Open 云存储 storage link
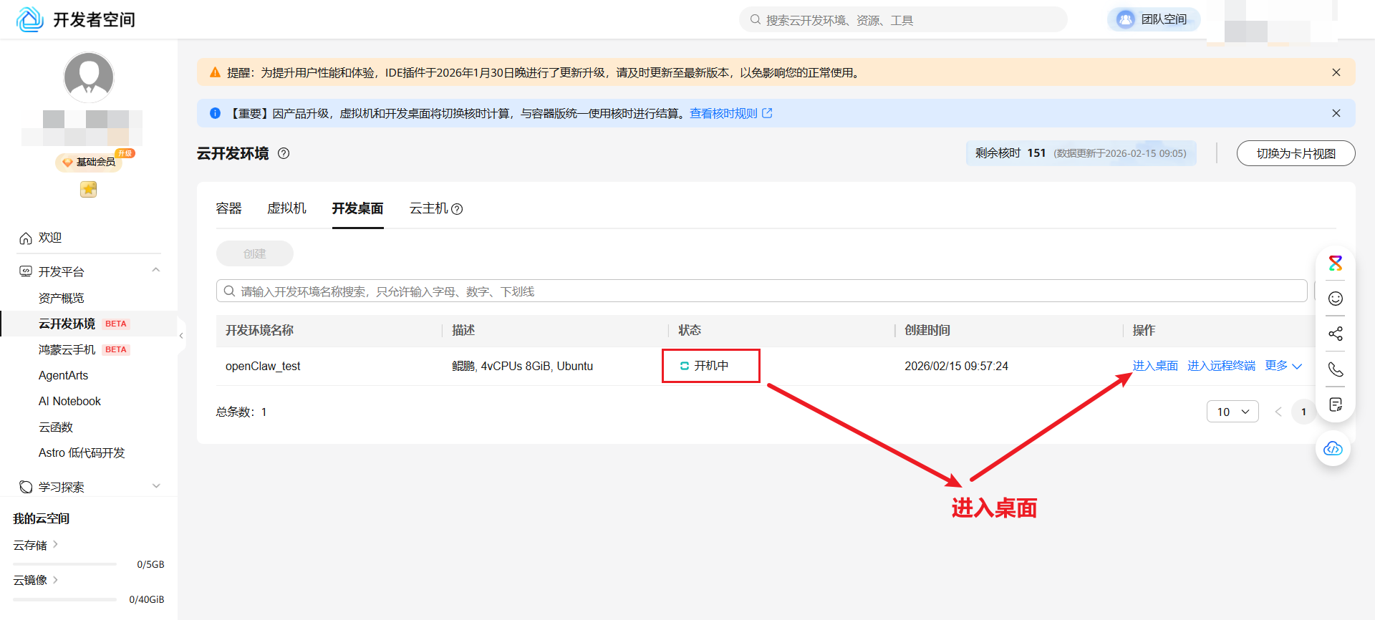The width and height of the screenshot is (1375, 620). tap(35, 545)
